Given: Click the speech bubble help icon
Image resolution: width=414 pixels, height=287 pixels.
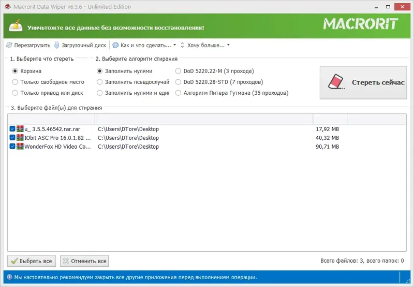Looking at the screenshot, I should click(x=115, y=45).
